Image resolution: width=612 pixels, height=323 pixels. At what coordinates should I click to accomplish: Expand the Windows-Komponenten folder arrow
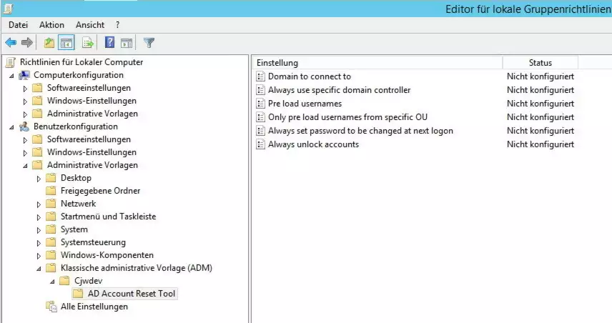pos(39,255)
